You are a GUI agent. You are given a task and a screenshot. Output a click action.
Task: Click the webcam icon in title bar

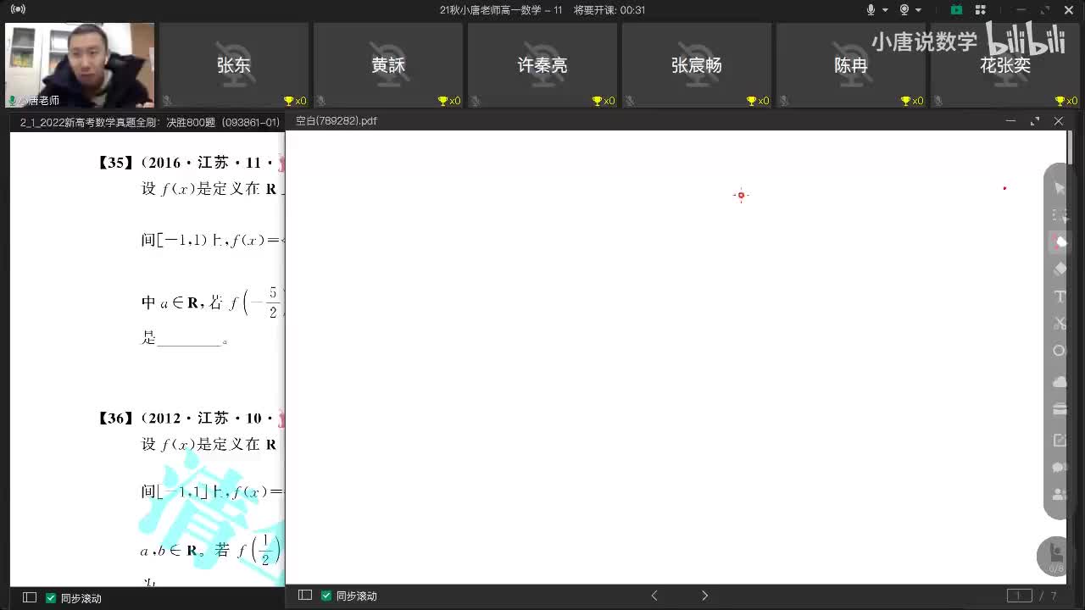coord(904,10)
